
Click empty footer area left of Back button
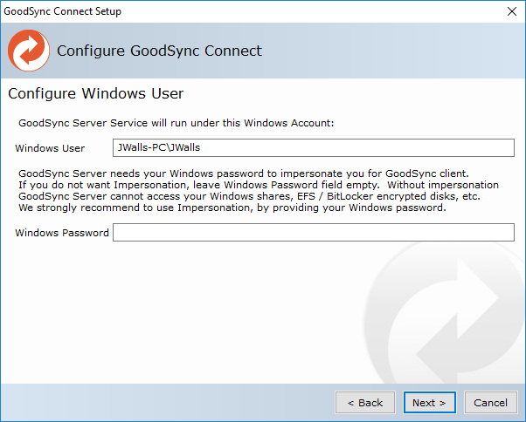click(x=166, y=402)
